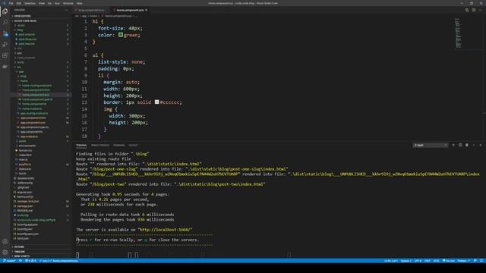Open angular.json in explorer
486x273 pixels.
coord(24,192)
